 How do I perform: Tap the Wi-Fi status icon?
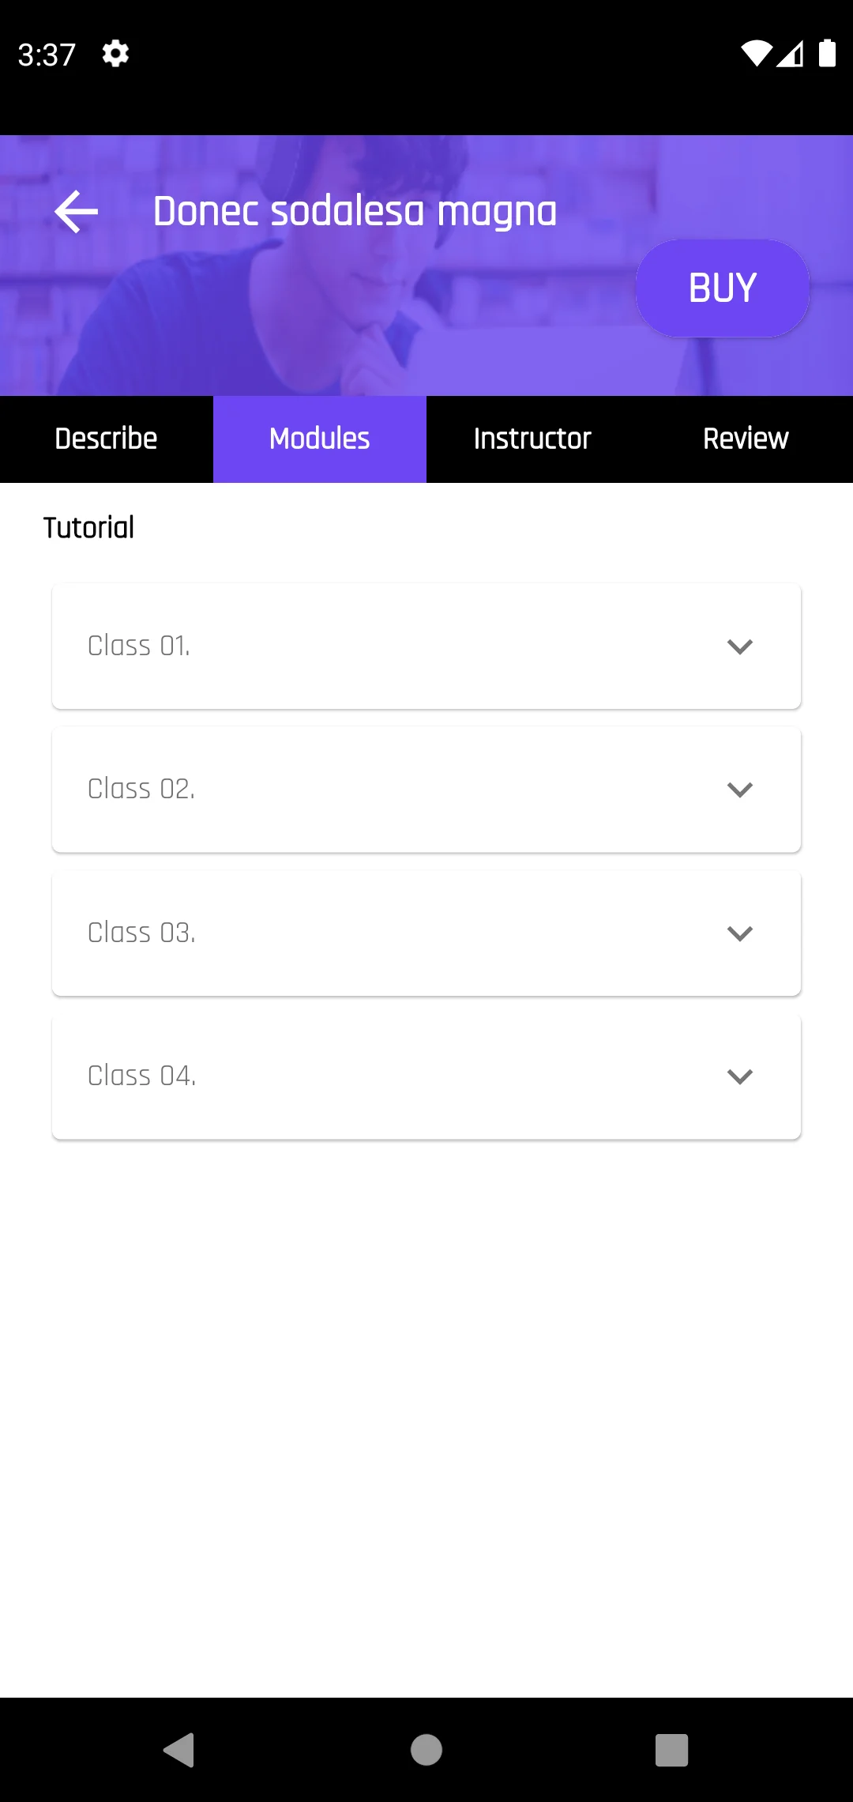[755, 54]
